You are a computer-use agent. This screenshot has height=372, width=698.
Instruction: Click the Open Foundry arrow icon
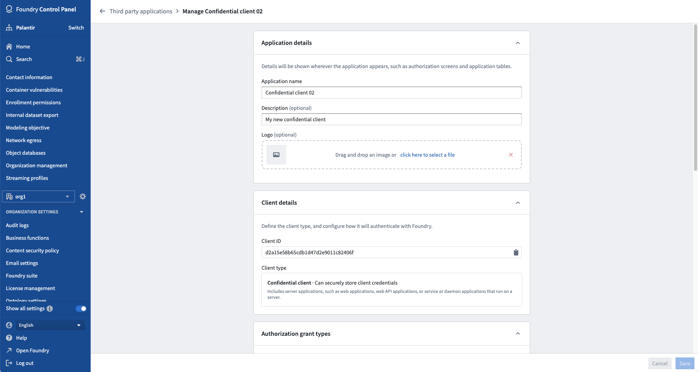9,350
